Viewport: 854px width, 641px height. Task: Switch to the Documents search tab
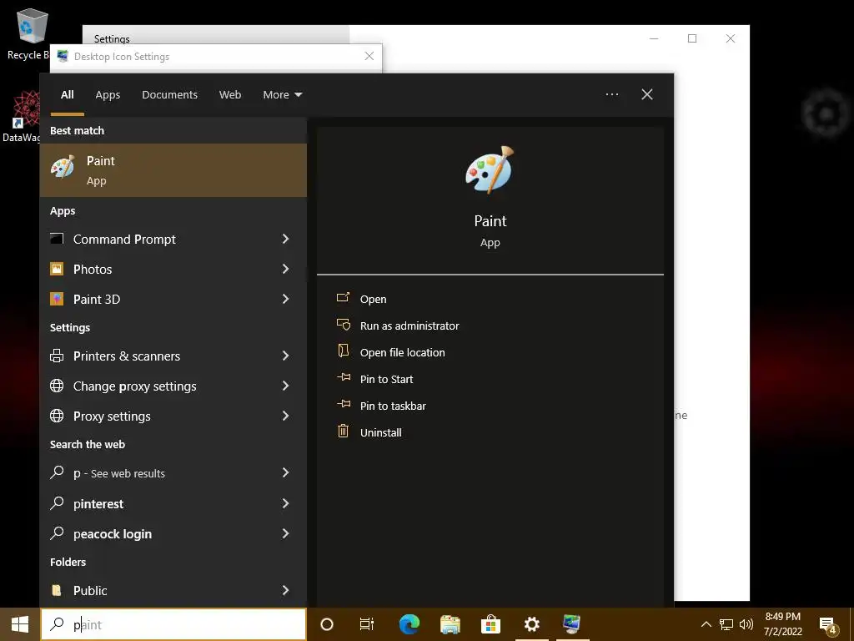tap(169, 95)
